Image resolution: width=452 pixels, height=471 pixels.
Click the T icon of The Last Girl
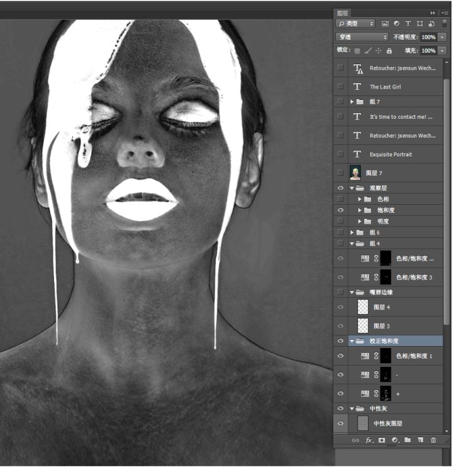coord(357,87)
